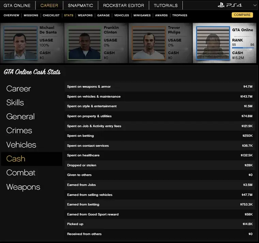Select Trevor Philips' mugshot portrait

(149, 43)
